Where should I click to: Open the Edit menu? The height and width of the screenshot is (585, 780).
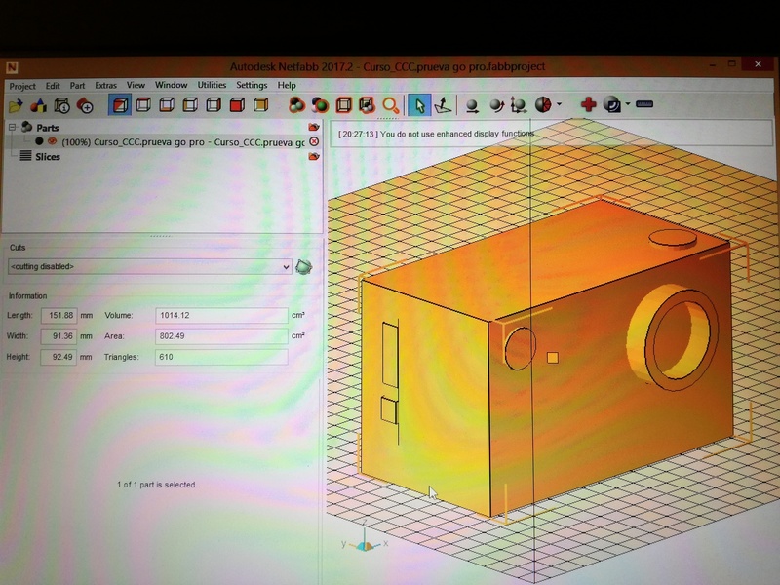pos(53,86)
